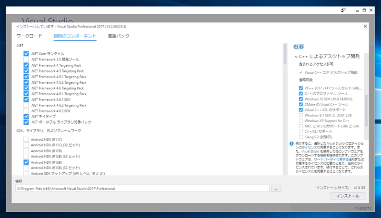Check Android NDK (R12B)
Image resolution: width=381 pixels, height=218 pixels.
coord(26,151)
